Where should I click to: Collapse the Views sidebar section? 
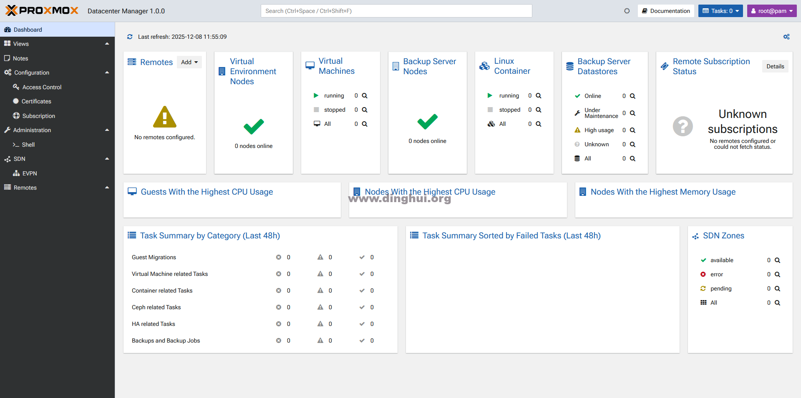[x=107, y=44]
